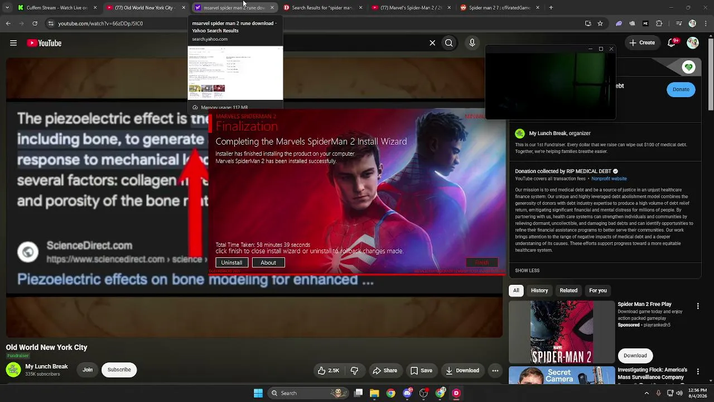Download the video via the action bar
This screenshot has width=714, height=402.
click(x=462, y=370)
